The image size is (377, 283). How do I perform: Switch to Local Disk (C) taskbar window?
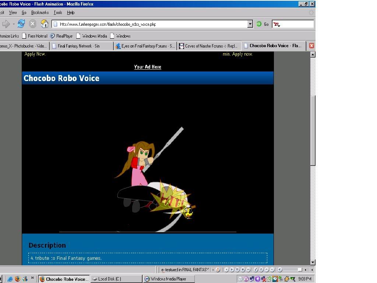point(116,279)
